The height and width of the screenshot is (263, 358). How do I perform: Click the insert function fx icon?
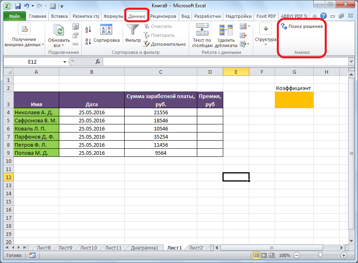pyautogui.click(x=98, y=62)
